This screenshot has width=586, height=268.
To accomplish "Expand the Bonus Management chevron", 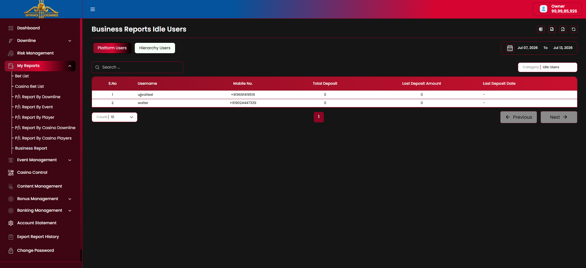I will (70, 199).
